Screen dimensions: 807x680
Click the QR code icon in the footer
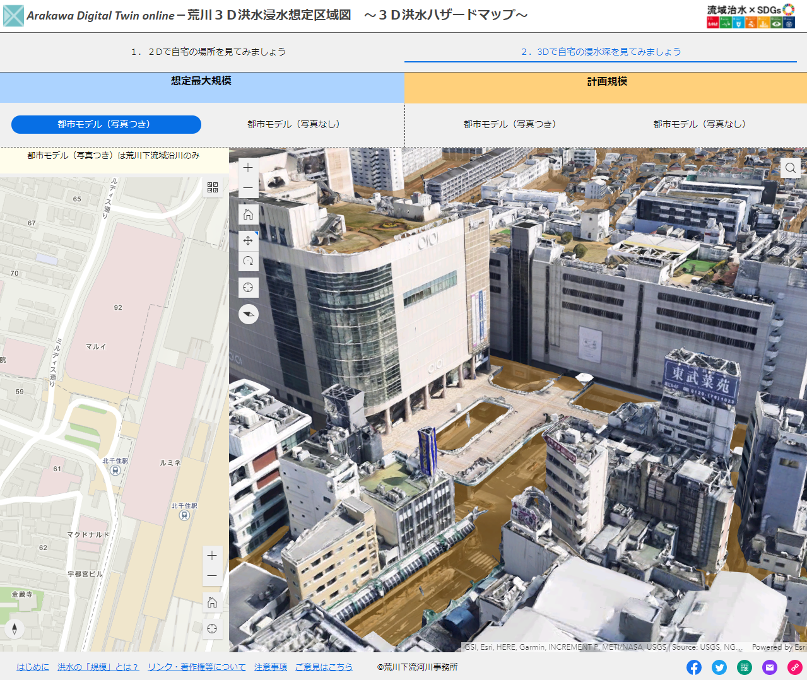coord(744,667)
